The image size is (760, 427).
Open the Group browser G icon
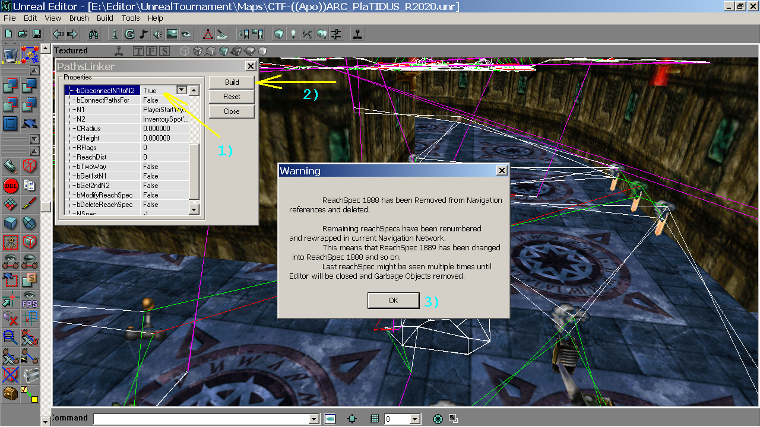129,34
